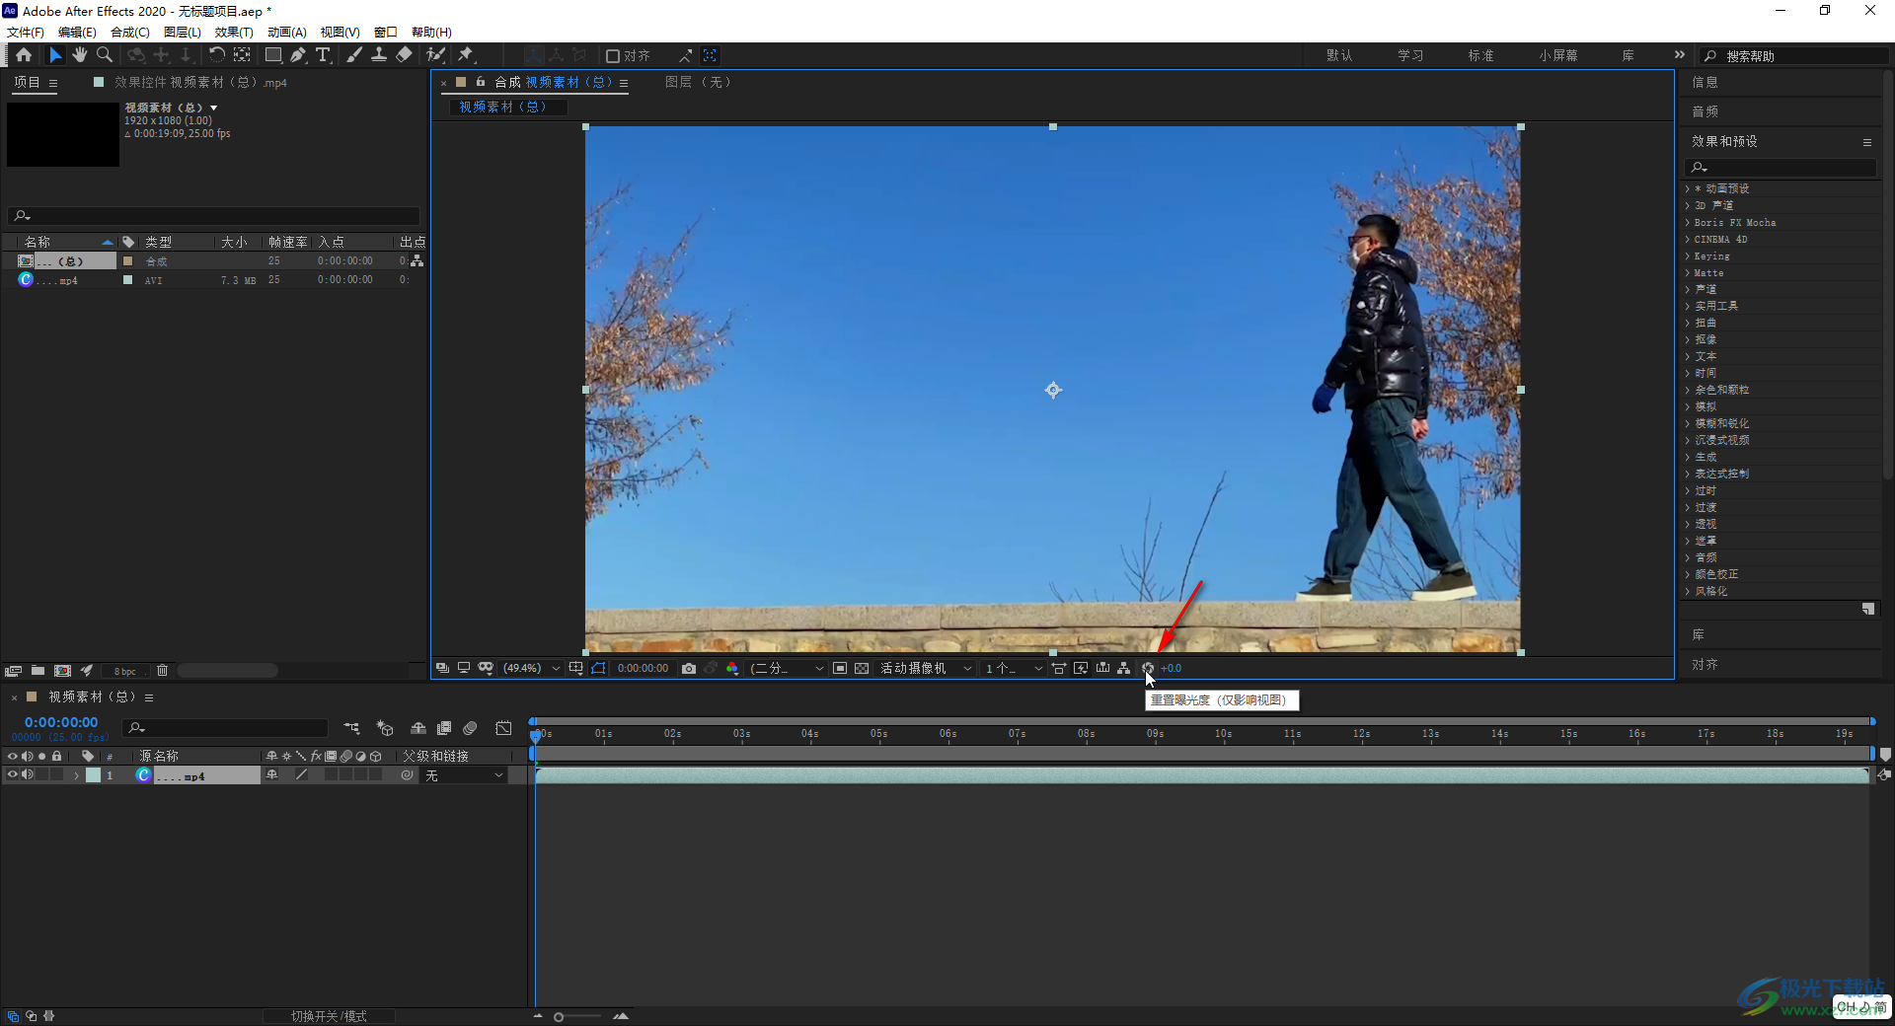Take a snapshot with camera icon
Viewport: 1895px width, 1026px height.
pos(689,669)
